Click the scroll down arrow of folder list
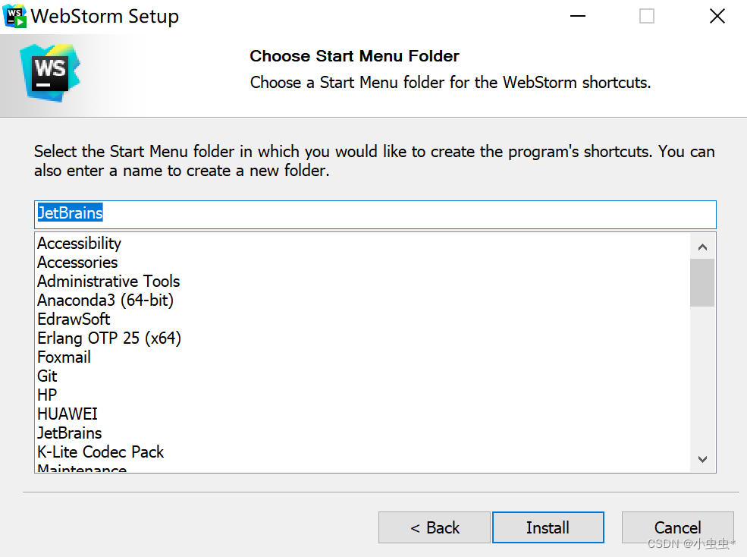Screen dimensions: 747x557 702,459
